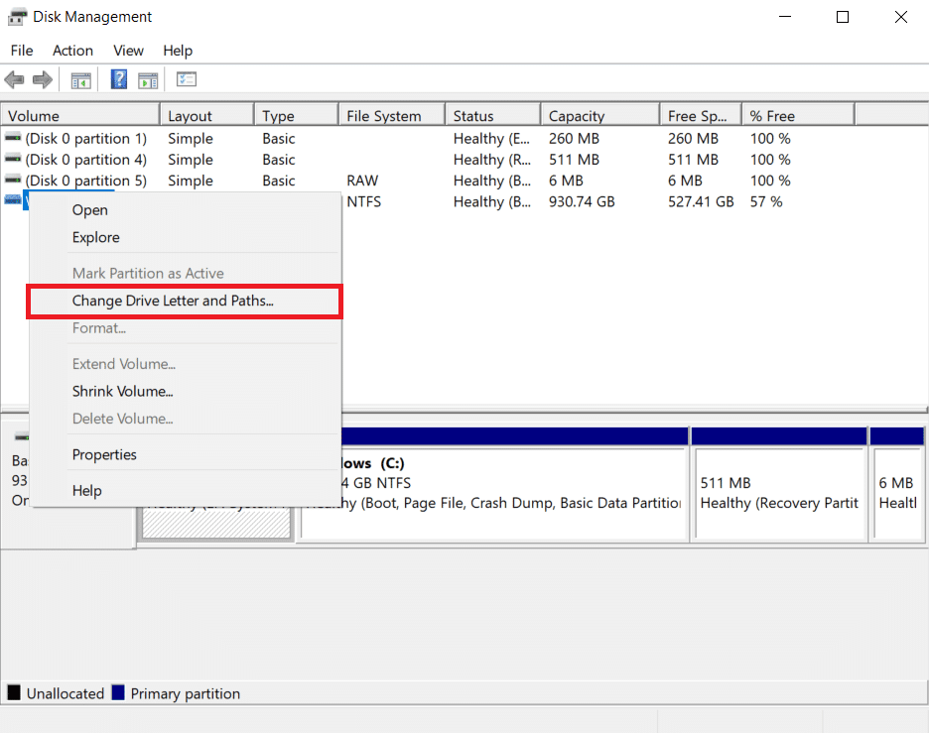The width and height of the screenshot is (929, 733).
Task: Click the Back arrow toolbar icon
Action: coord(14,79)
